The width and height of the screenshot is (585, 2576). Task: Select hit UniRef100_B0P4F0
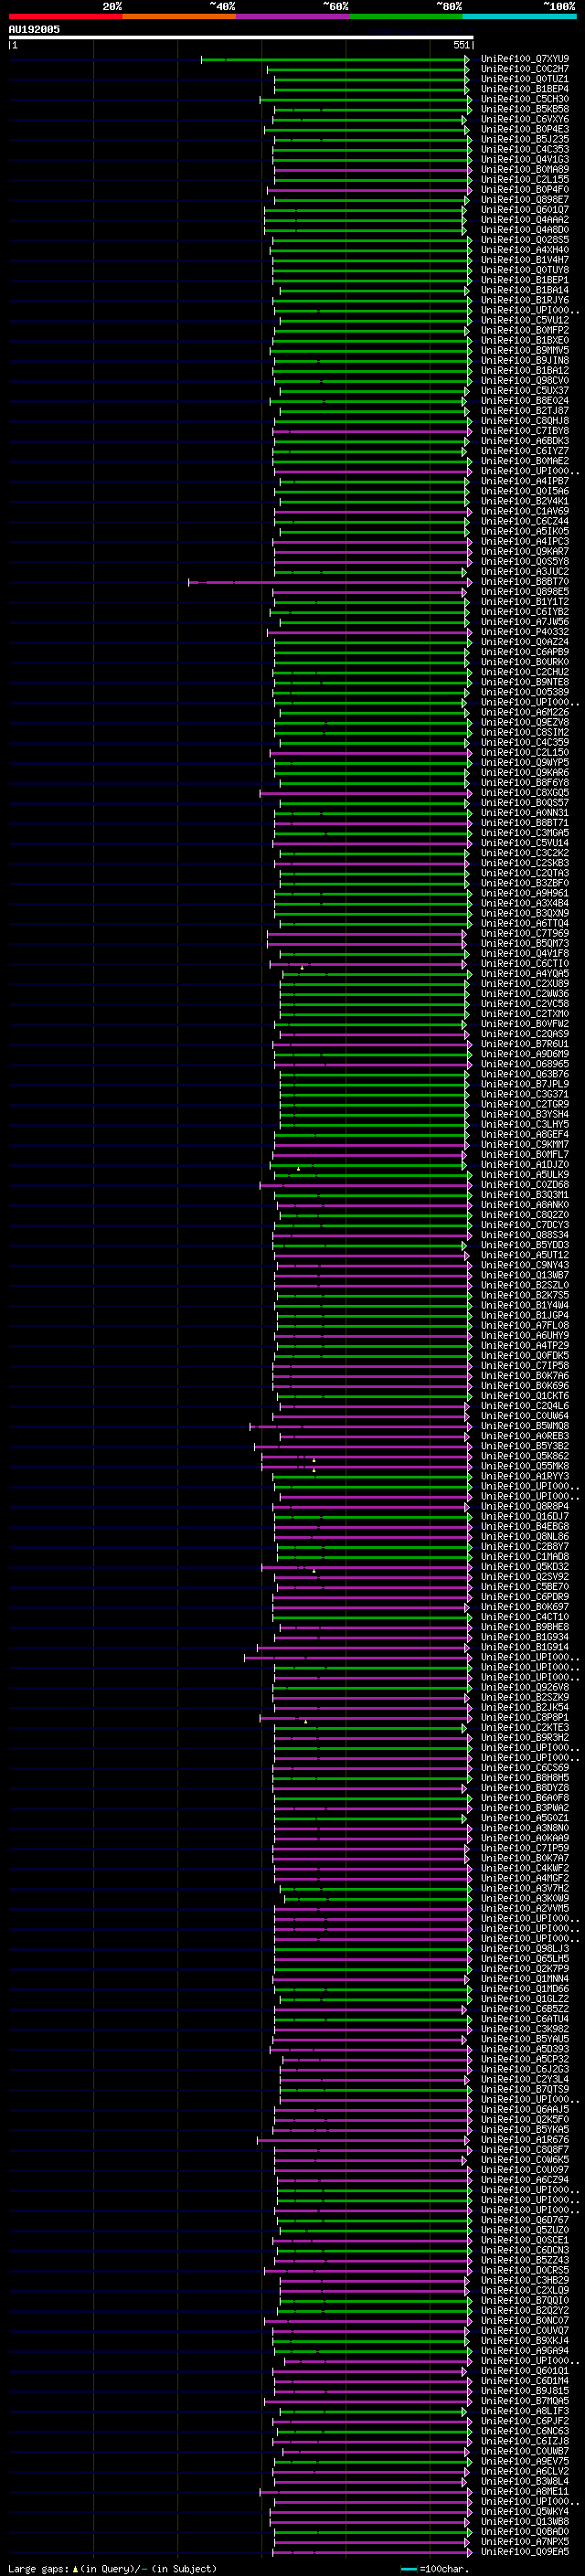pyautogui.click(x=524, y=190)
